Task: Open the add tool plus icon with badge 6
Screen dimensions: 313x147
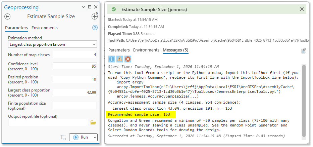Action: pos(95,16)
